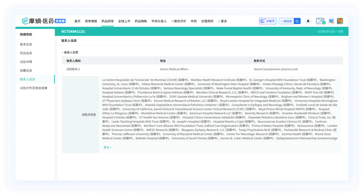
Task: Click the Xenon Medical Affairs name cell
Action: tap(174, 69)
